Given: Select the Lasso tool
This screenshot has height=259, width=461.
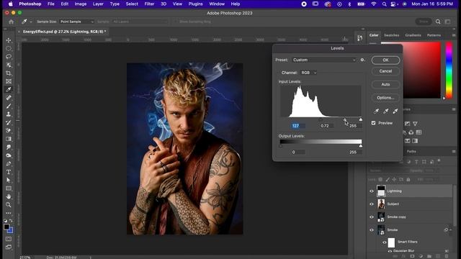Looking at the screenshot, I should [9, 56].
